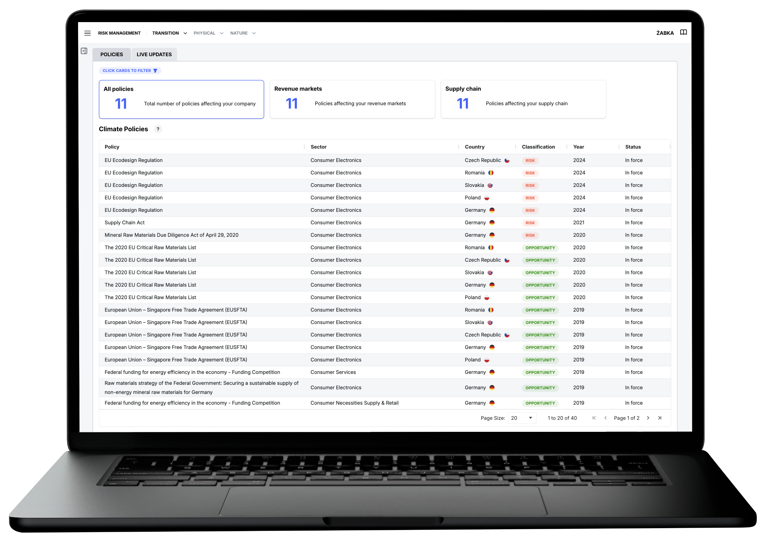Go to last page of table
Viewport: 763px width, 541px height.
[x=660, y=418]
